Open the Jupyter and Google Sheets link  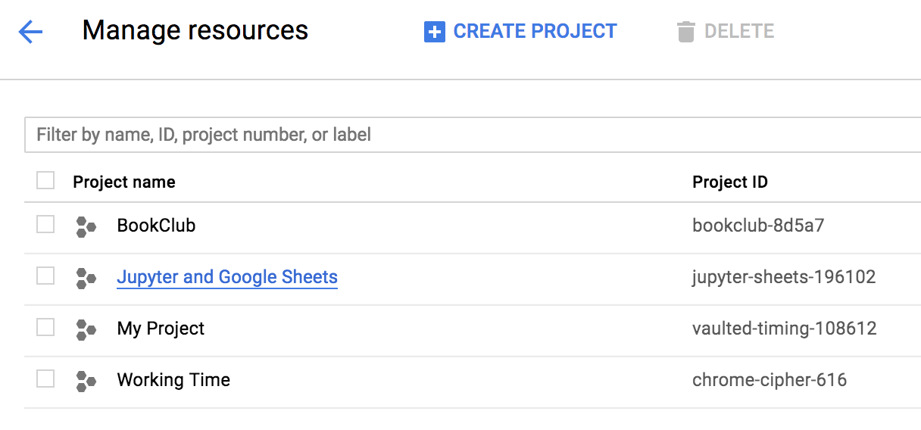(227, 277)
